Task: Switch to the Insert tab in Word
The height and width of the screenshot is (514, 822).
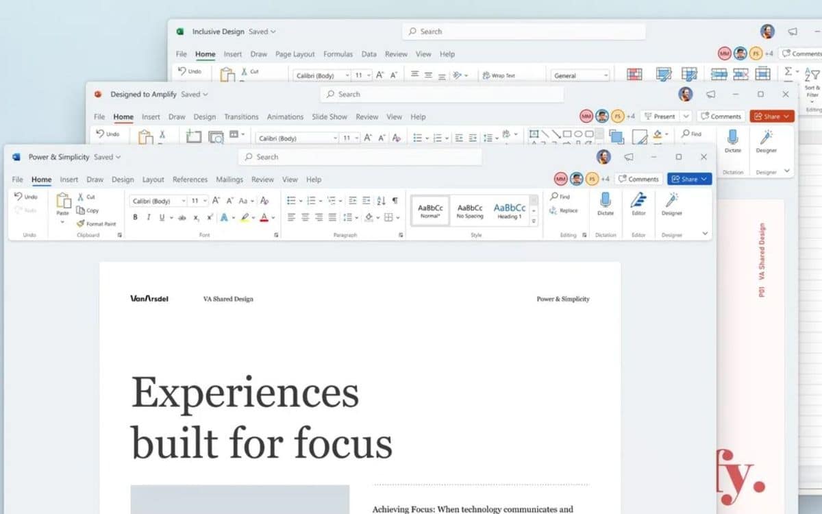Action: tap(69, 180)
